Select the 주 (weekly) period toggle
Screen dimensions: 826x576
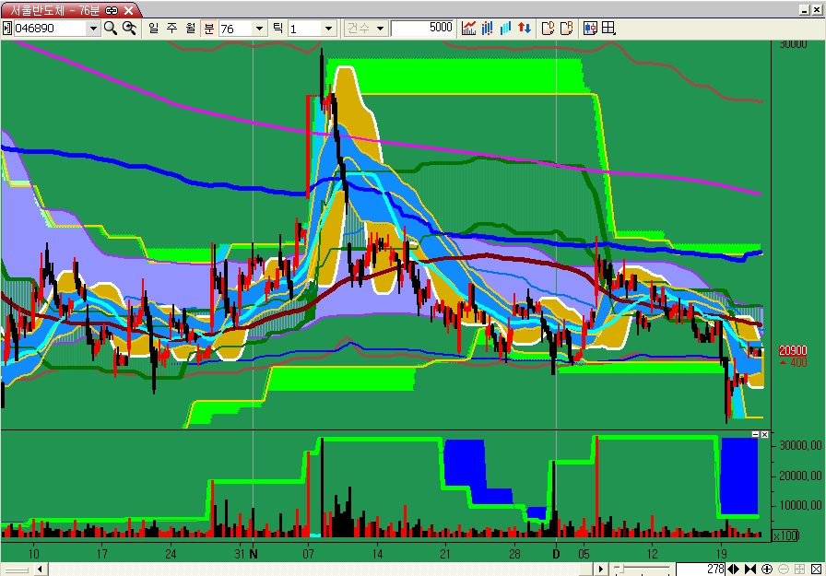(x=172, y=28)
